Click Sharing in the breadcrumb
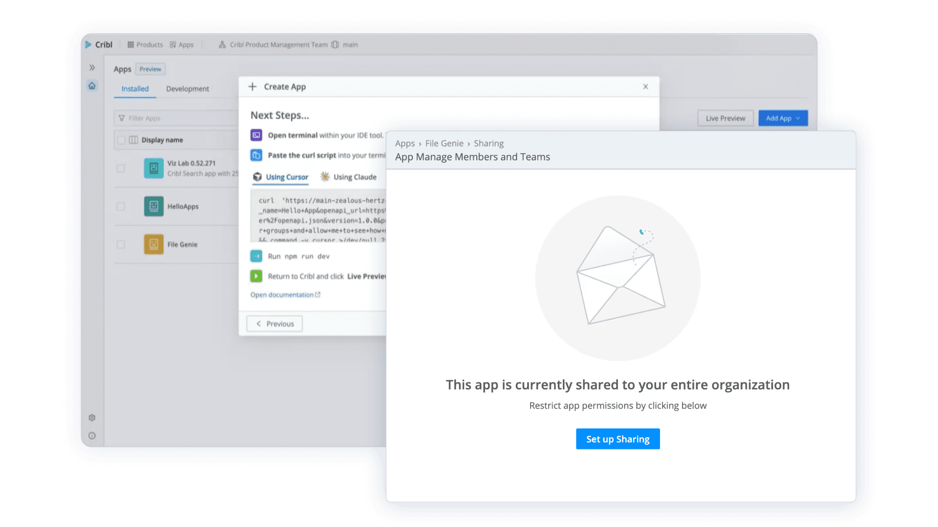938x527 pixels. 489,143
